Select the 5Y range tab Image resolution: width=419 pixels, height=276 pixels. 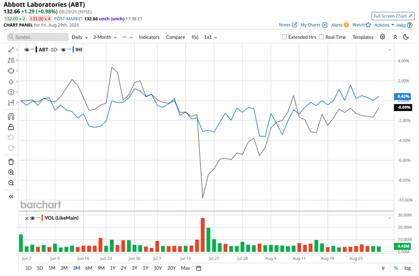(x=146, y=268)
